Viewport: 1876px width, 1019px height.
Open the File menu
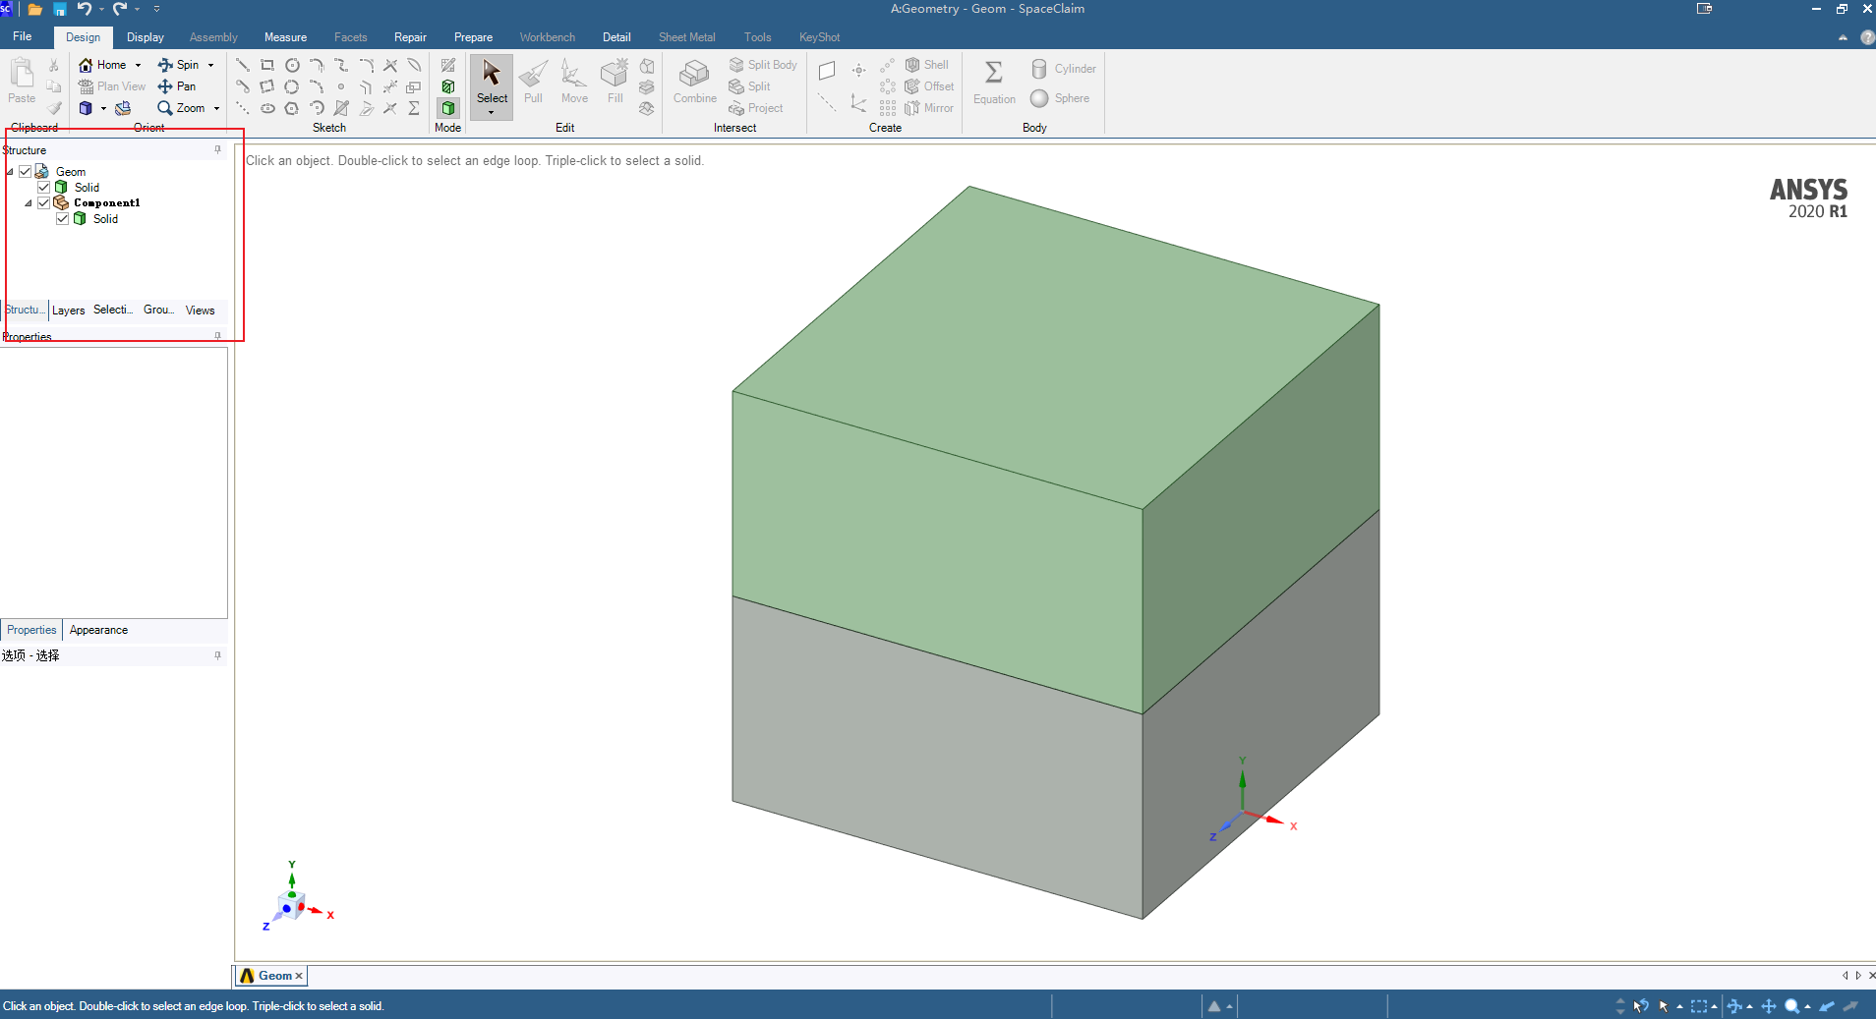tap(23, 36)
